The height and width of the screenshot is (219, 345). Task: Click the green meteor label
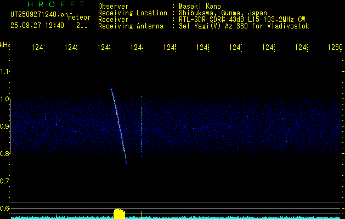(80, 18)
